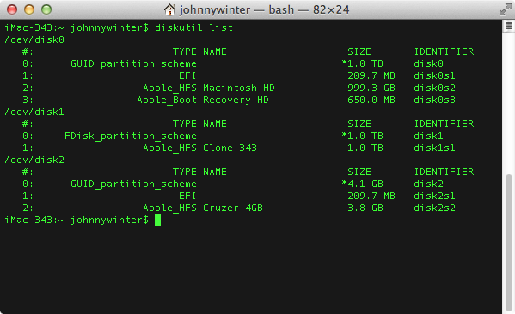
Task: Click 'Cruzer 4GB' partition name
Action: click(233, 208)
